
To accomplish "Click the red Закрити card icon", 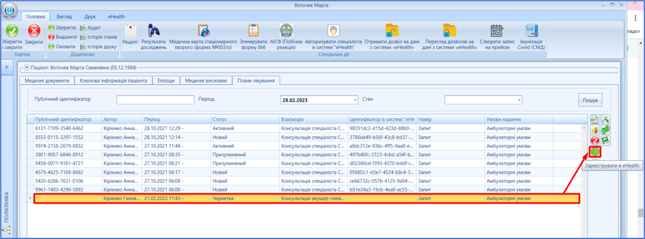I will (x=34, y=31).
